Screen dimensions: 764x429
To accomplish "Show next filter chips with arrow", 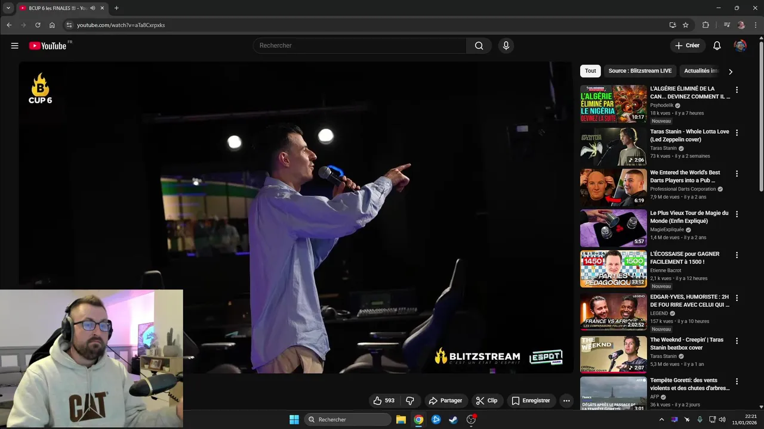I will coord(730,71).
